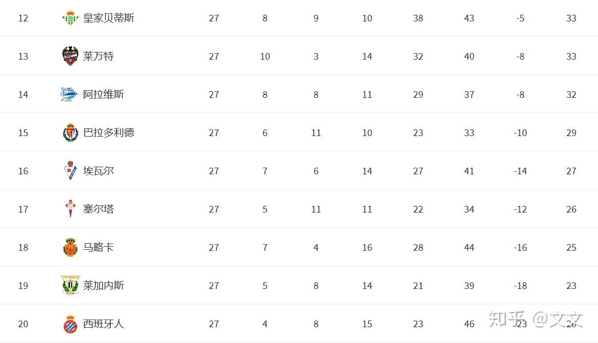The height and width of the screenshot is (343, 598).
Task: Select the Real Valladolid crest icon
Action: tap(70, 133)
